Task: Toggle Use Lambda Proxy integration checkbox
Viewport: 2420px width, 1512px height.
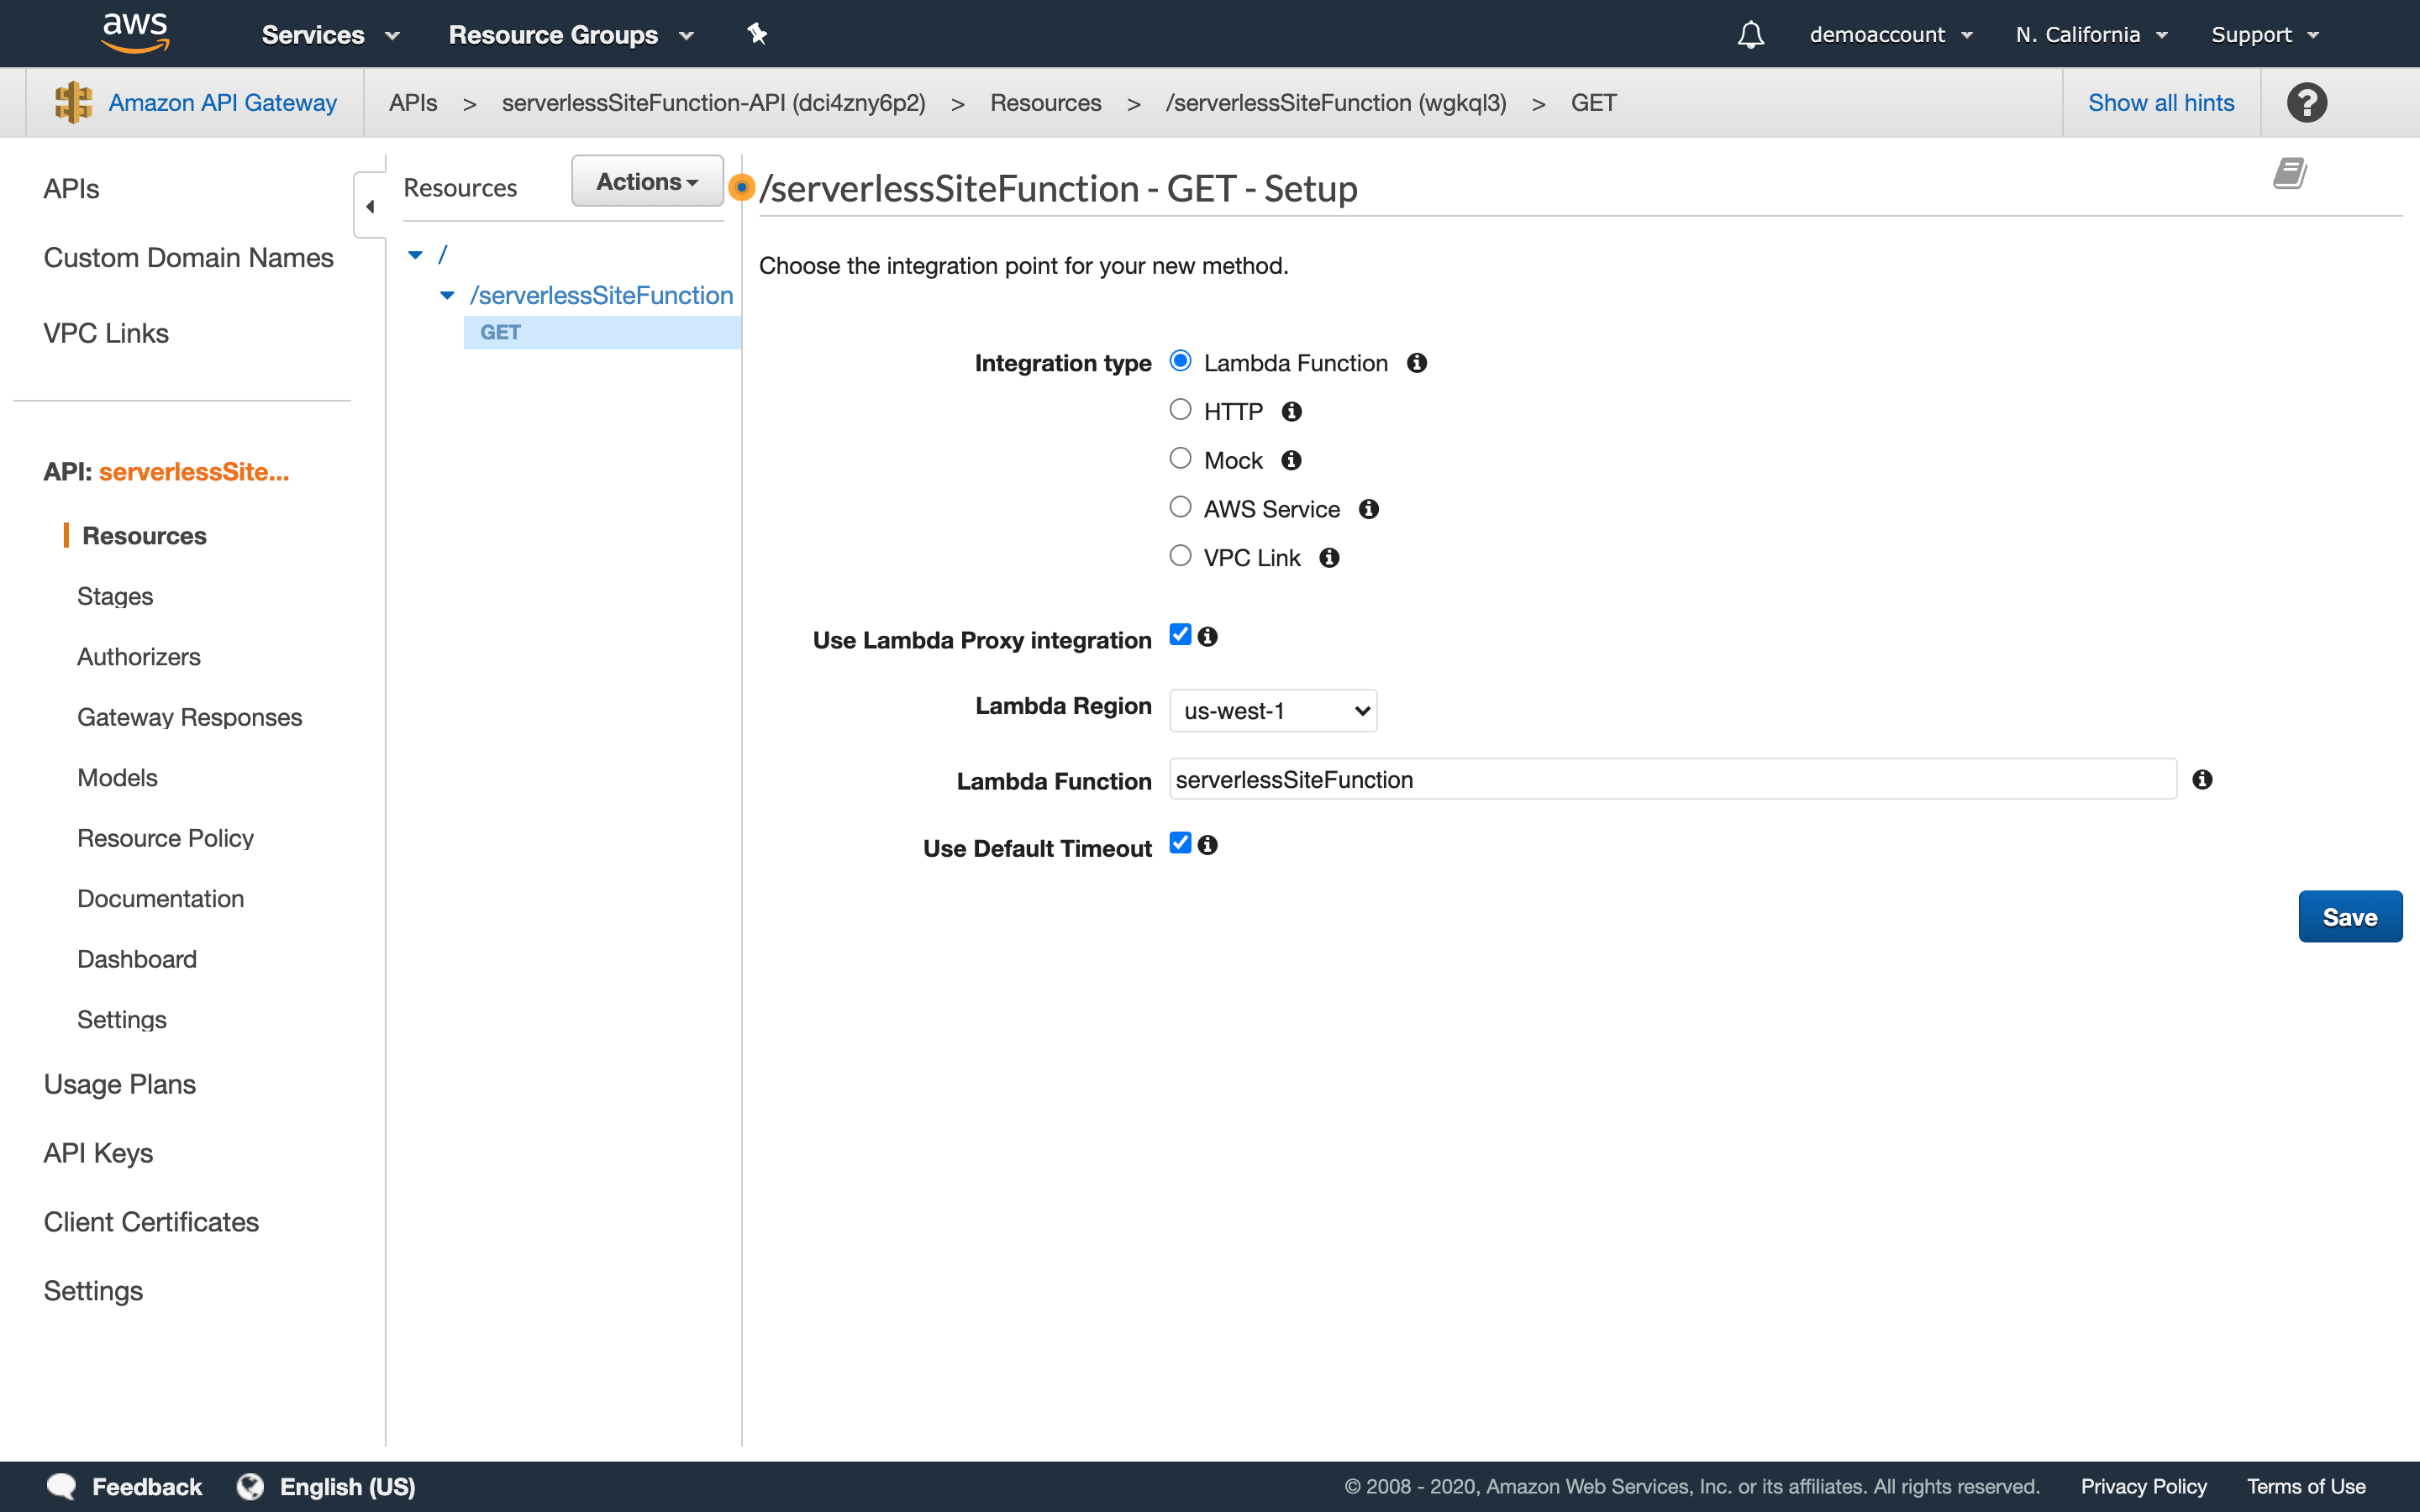Action: [1180, 635]
